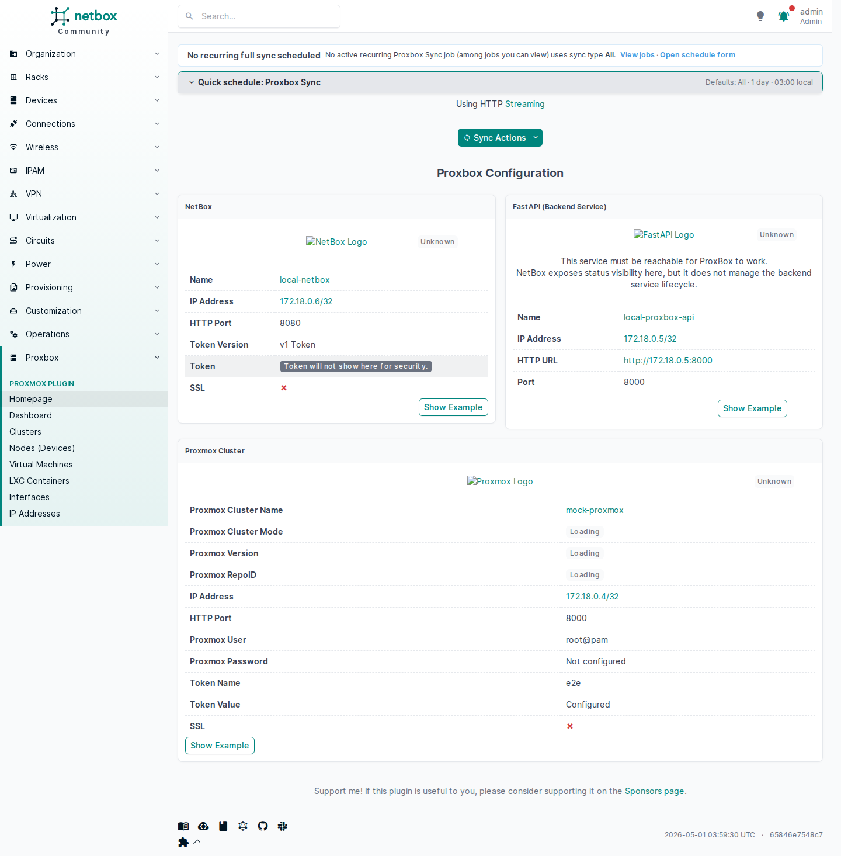Open the local-proxbox-api link
Viewport: 841px width, 856px height.
[659, 317]
